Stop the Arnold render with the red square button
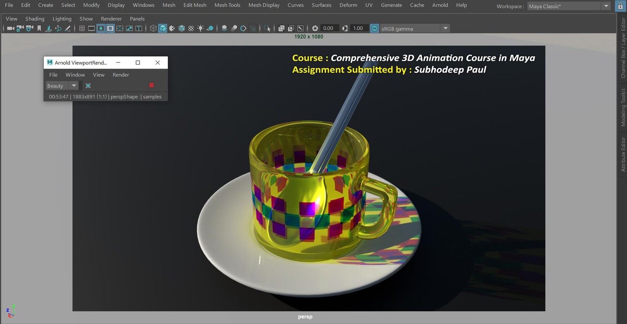Viewport: 627px width, 324px height. (151, 85)
